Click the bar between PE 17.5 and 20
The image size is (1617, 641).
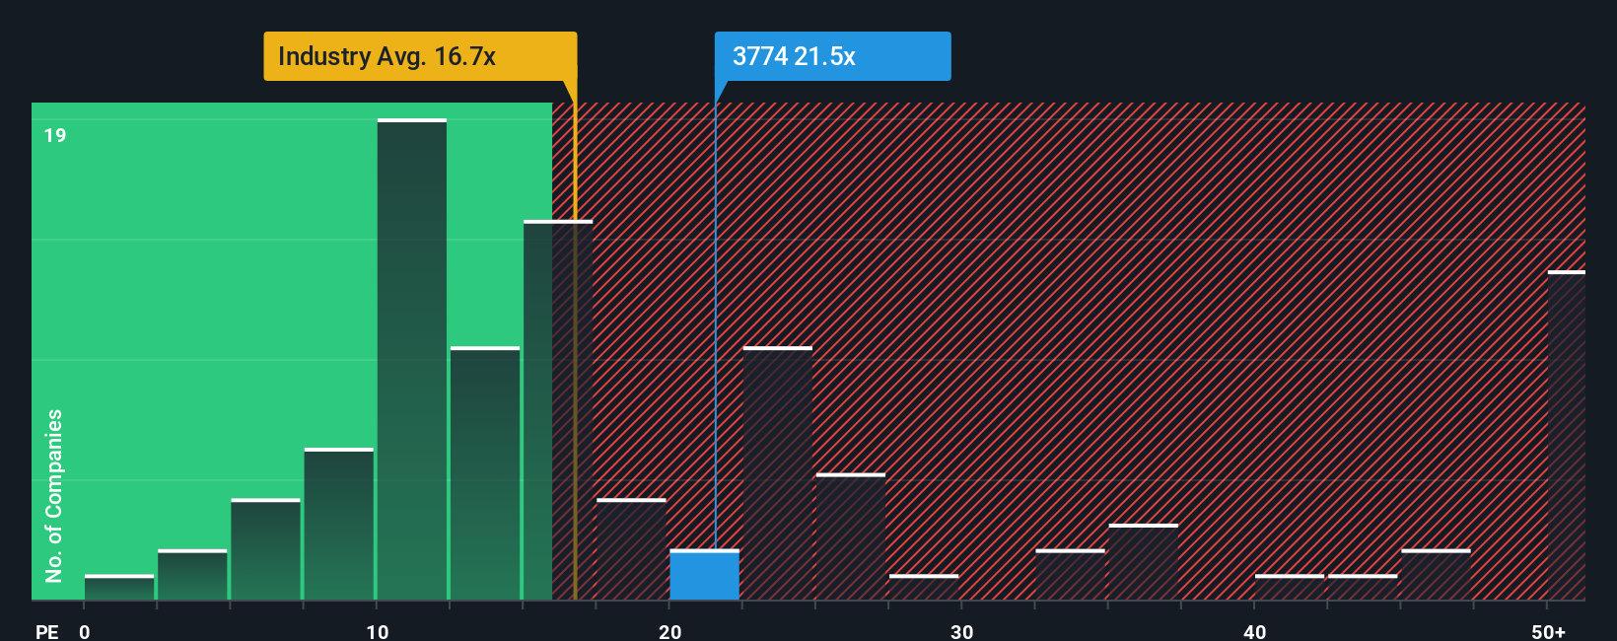[631, 549]
